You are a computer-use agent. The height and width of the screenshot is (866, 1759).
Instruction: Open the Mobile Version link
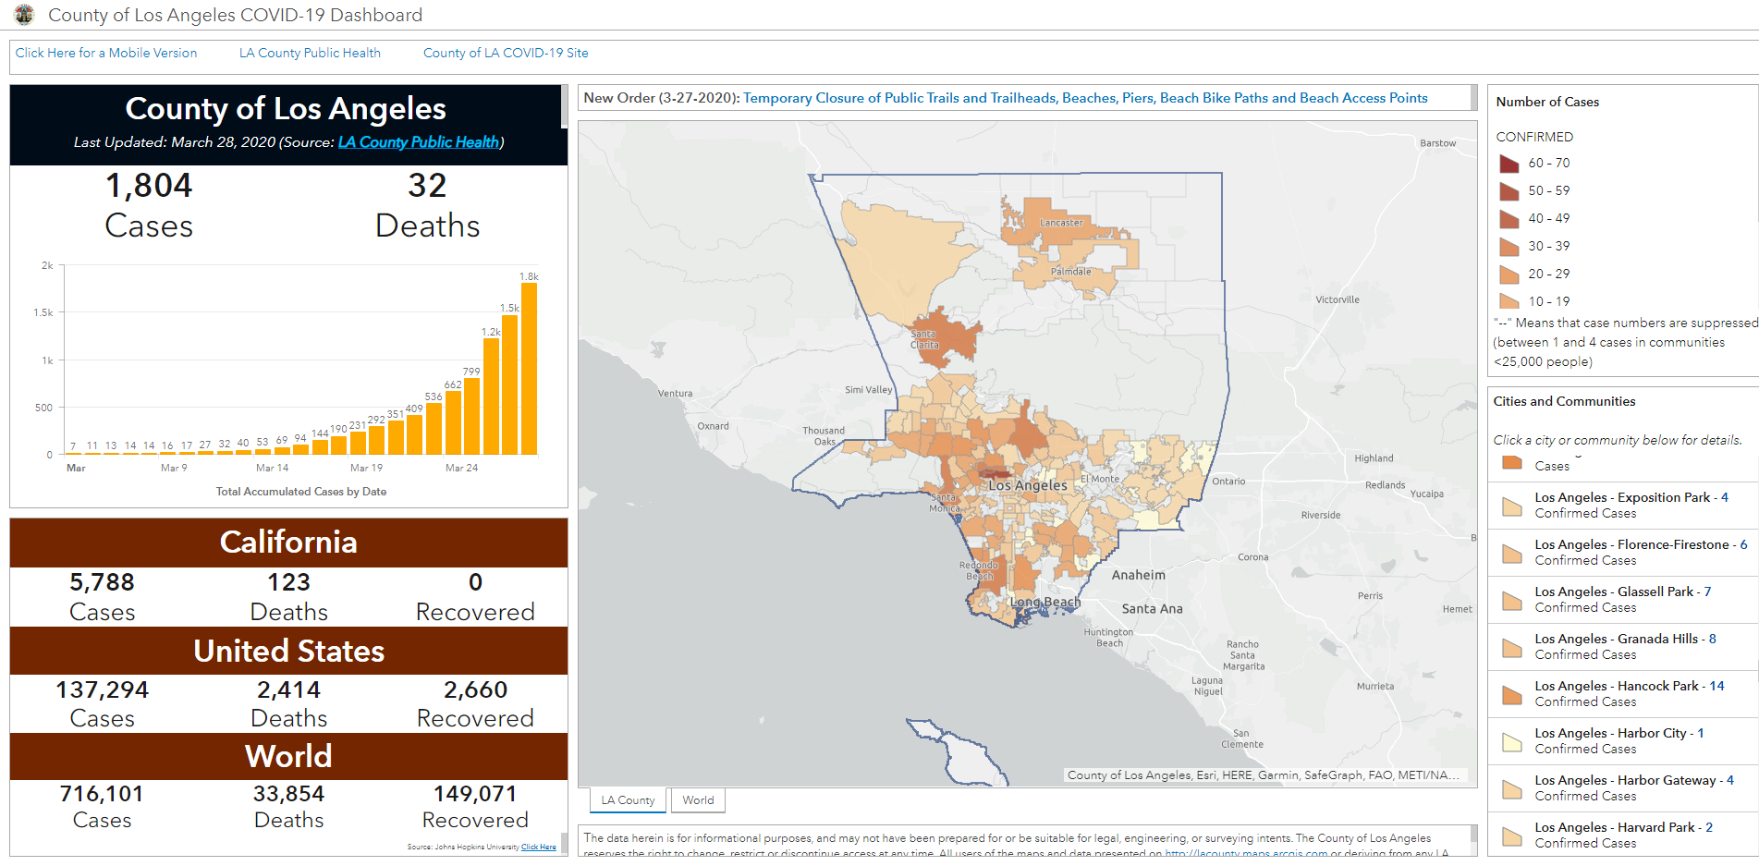[x=106, y=53]
